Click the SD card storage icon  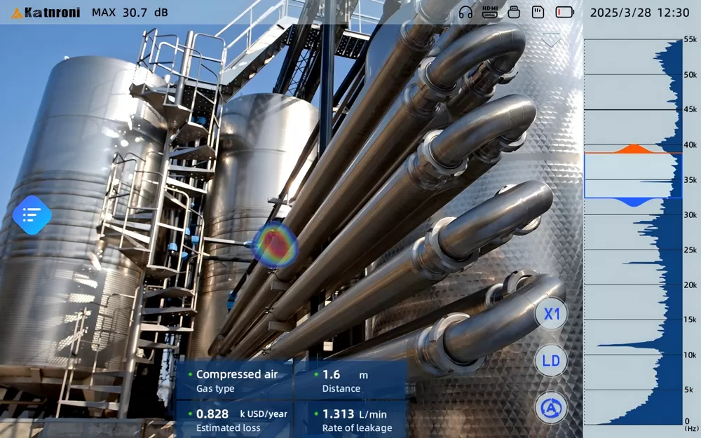(x=538, y=12)
